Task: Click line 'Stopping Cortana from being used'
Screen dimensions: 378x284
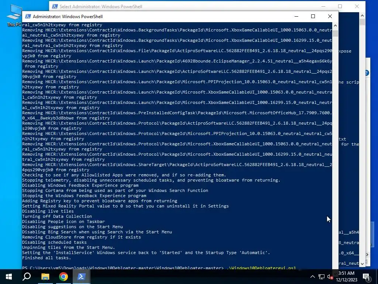Action: coord(115,190)
